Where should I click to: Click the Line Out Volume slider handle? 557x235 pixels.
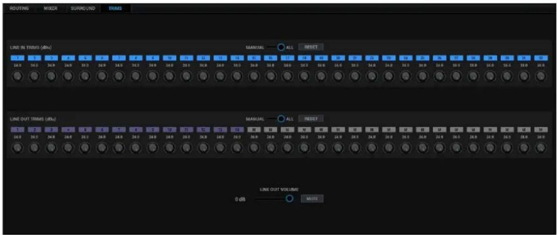coord(289,199)
